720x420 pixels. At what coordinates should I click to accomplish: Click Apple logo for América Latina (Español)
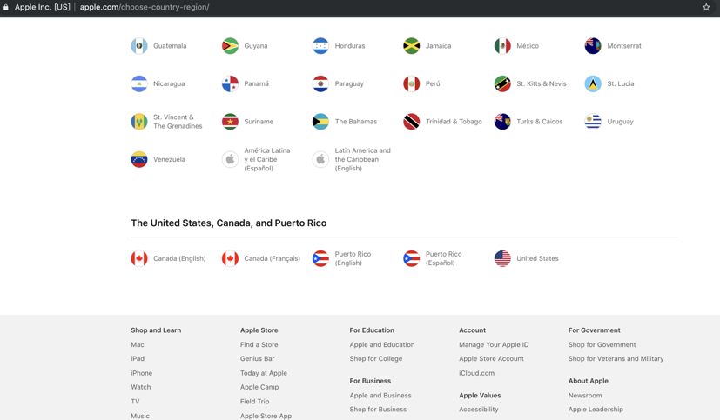230,160
